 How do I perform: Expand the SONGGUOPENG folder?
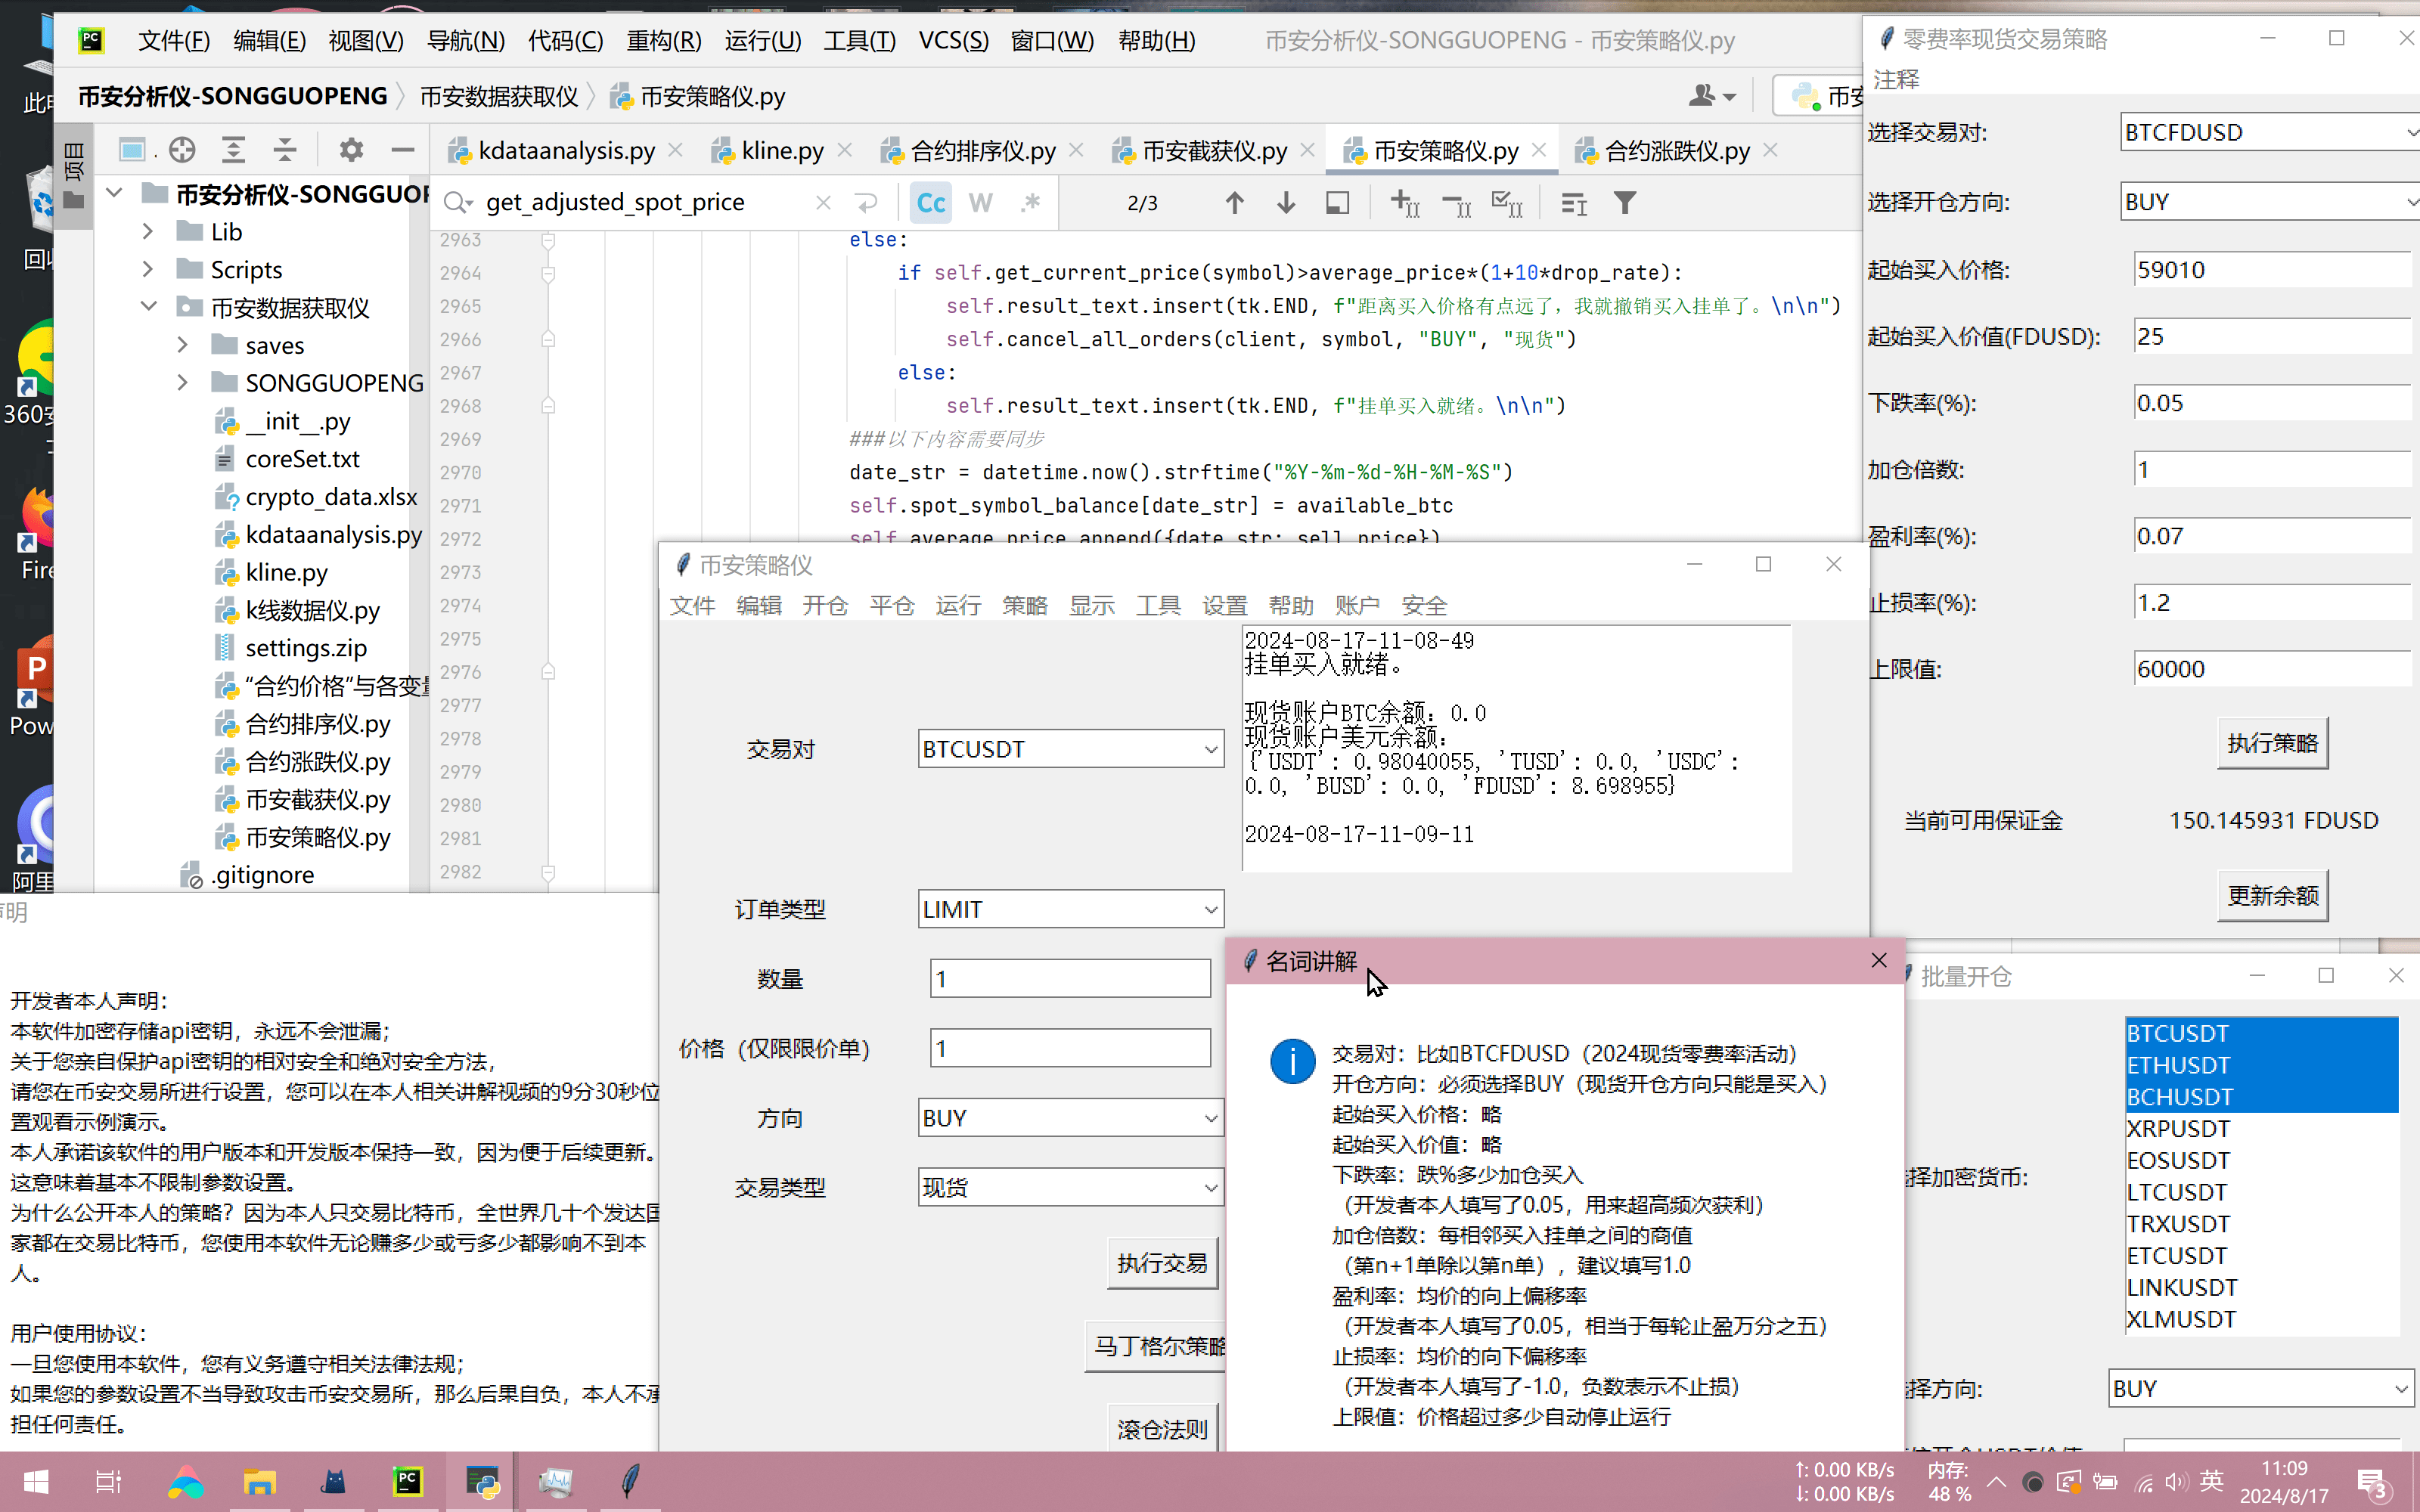click(183, 383)
